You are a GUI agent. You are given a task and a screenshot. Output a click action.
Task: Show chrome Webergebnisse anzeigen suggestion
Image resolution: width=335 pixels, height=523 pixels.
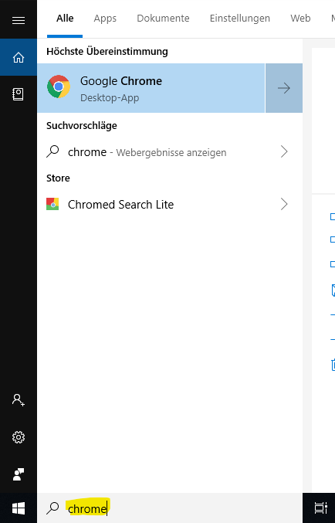pyautogui.click(x=170, y=151)
